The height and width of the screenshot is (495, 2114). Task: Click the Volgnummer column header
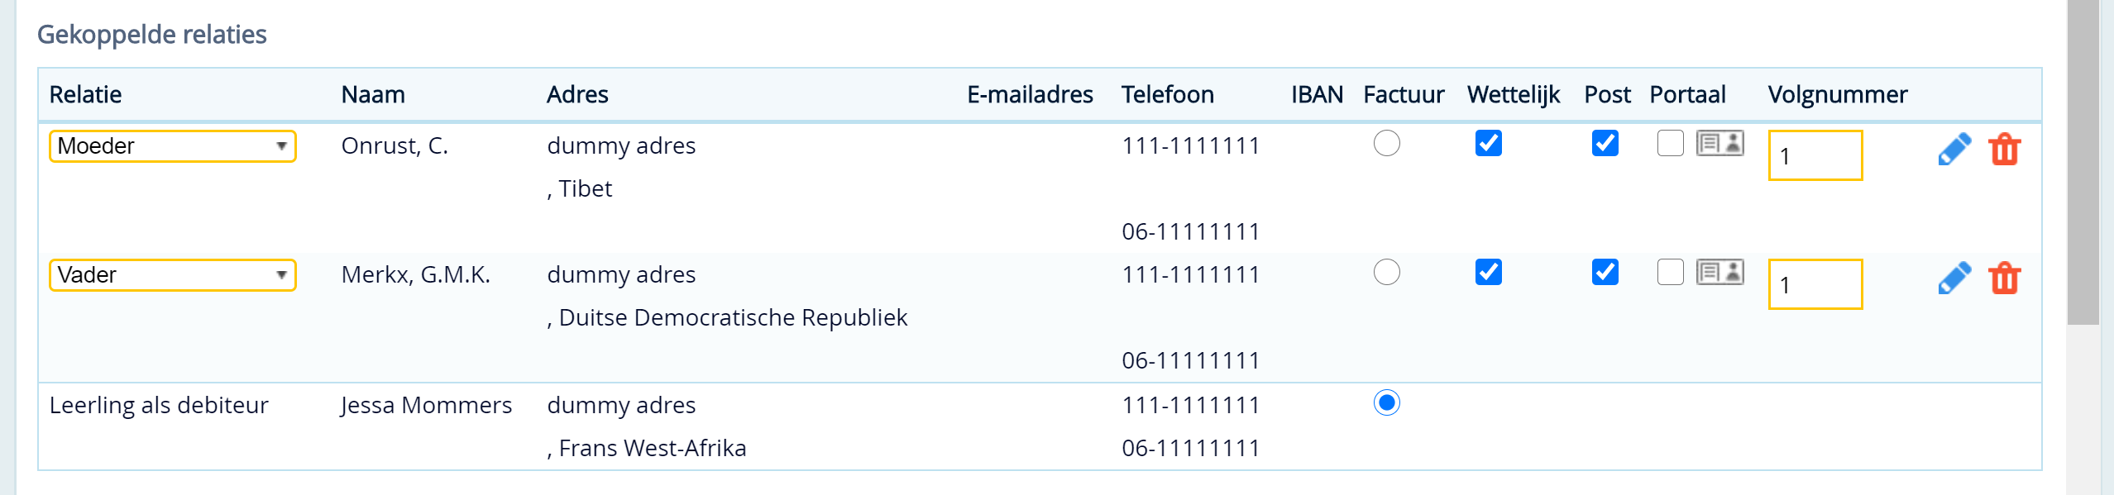[x=1838, y=94]
